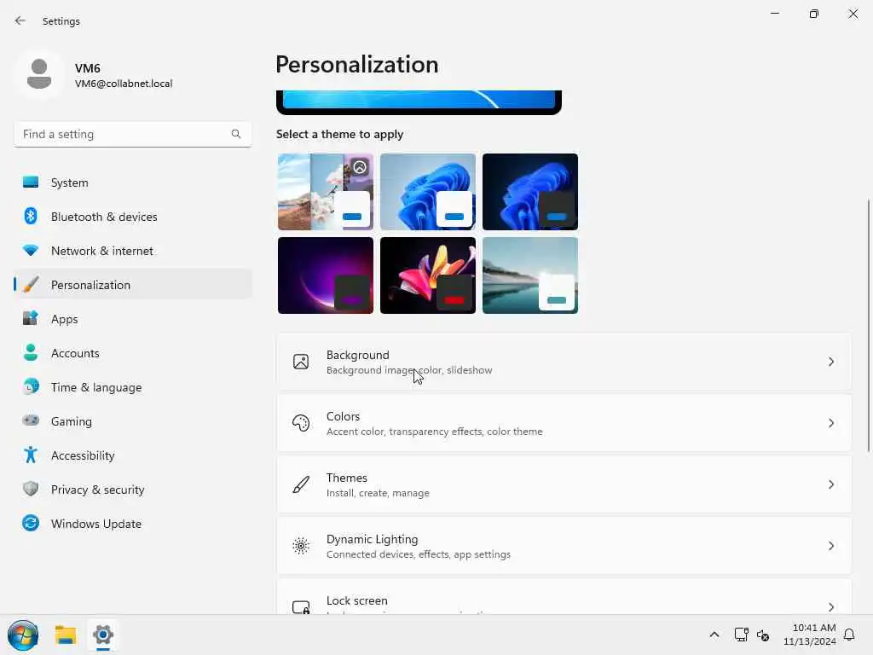The width and height of the screenshot is (873, 655).
Task: Click the back arrow in Settings header
Action: click(x=20, y=20)
